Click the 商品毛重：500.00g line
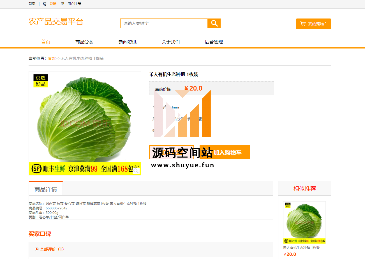The height and width of the screenshot is (259, 365). pyautogui.click(x=43, y=213)
